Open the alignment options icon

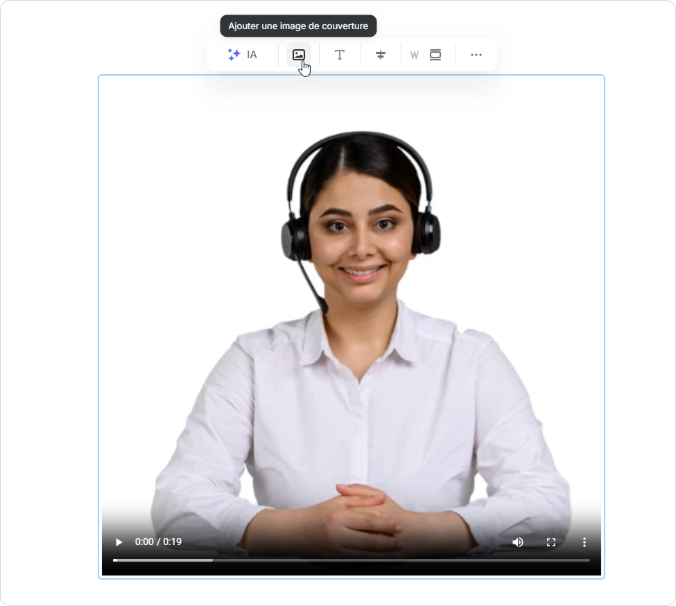pos(380,55)
